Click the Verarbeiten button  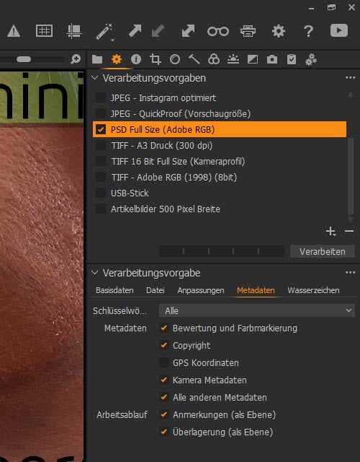tap(323, 252)
